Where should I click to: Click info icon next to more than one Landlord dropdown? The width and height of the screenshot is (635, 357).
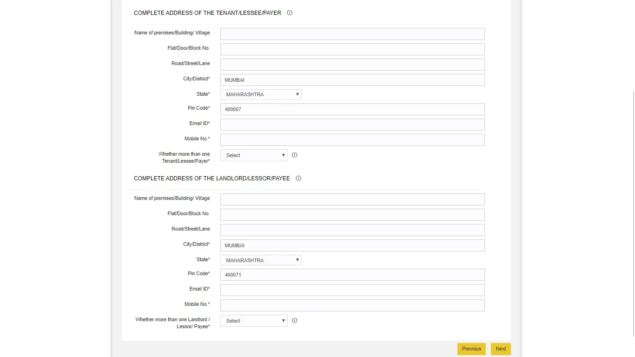coord(294,321)
